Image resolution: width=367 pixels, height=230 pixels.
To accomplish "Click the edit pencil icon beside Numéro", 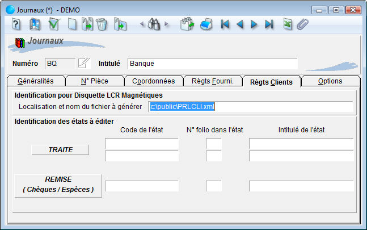I will [x=84, y=63].
